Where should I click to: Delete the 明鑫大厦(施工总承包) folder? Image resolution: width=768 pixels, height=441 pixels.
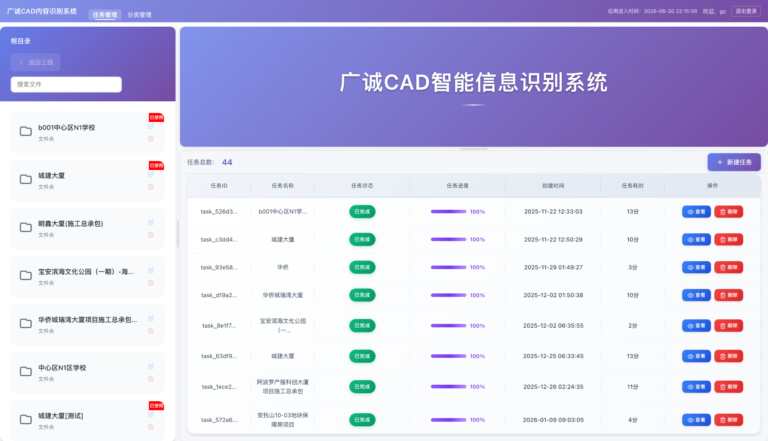151,235
